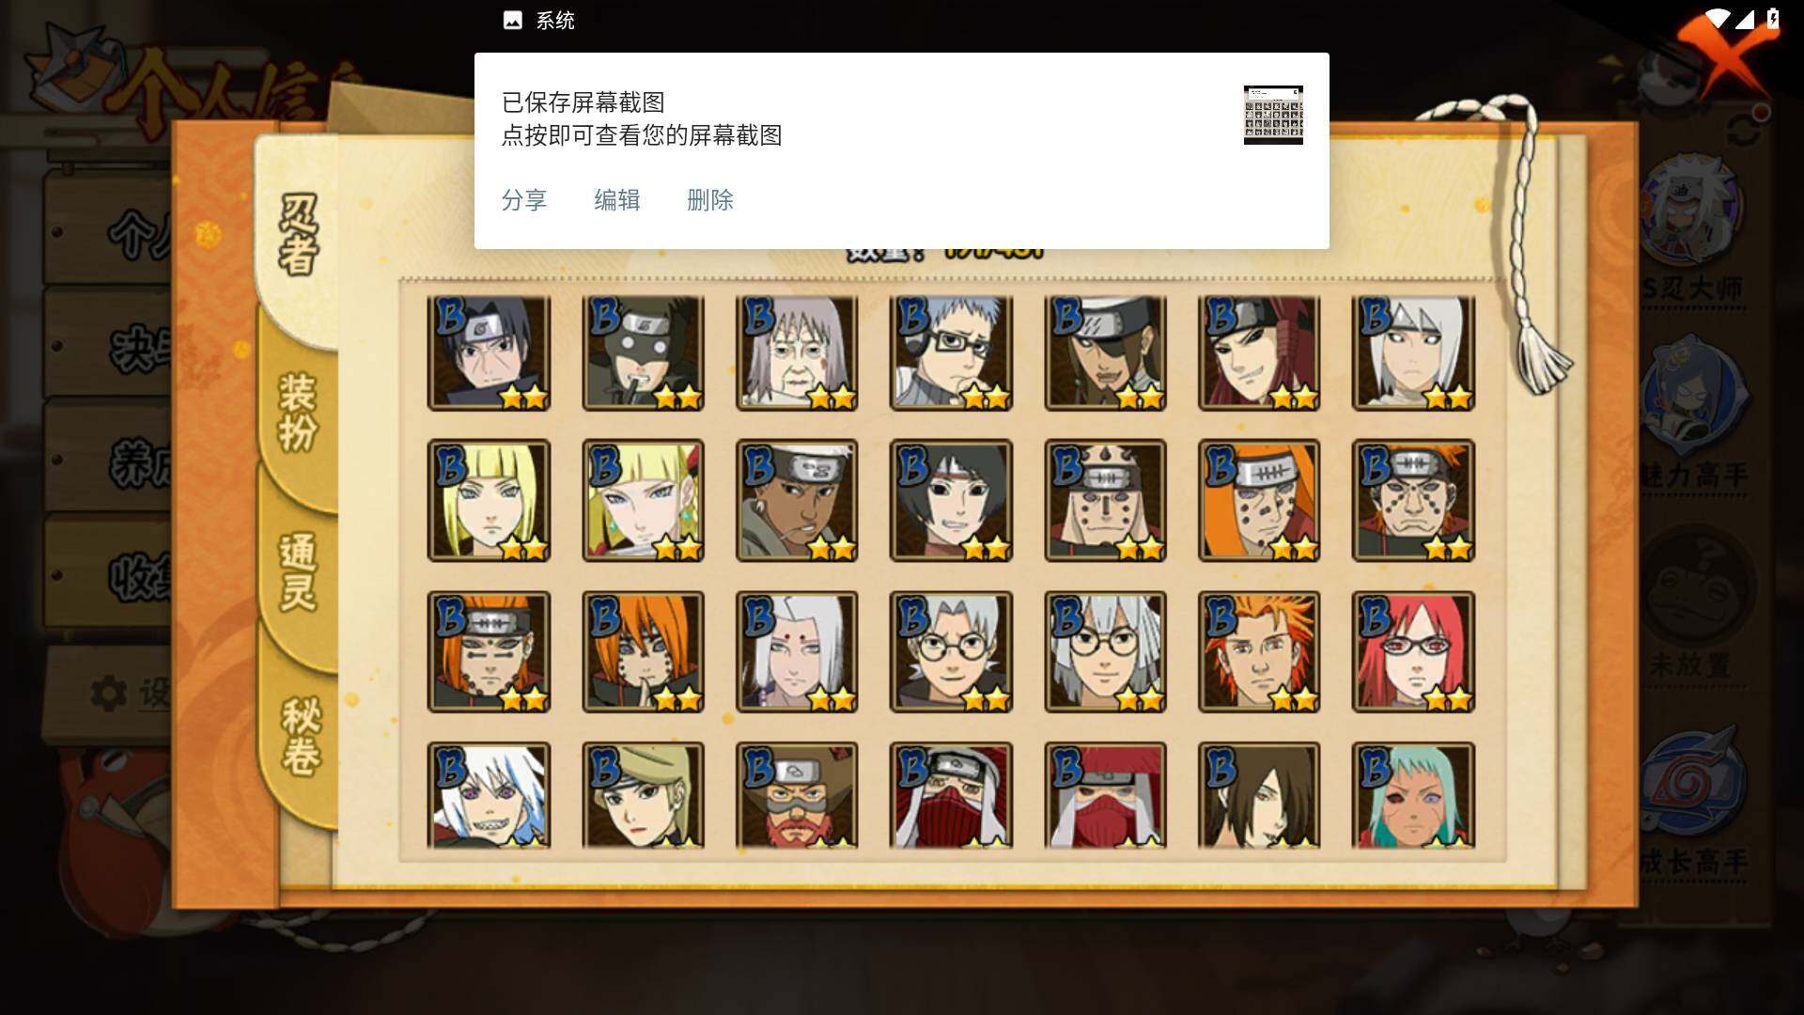Open the 秘卷 side tab
Viewport: 1804px width, 1015px height.
pyautogui.click(x=301, y=735)
